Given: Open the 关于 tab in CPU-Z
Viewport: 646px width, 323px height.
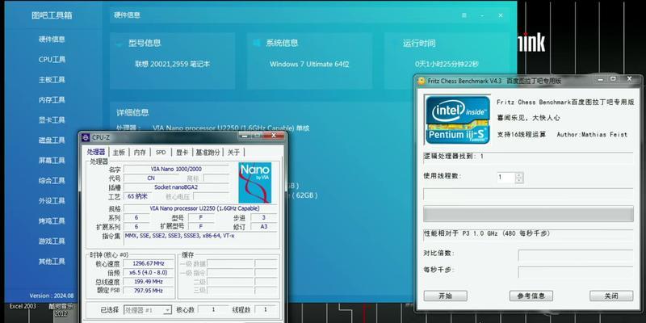Looking at the screenshot, I should pyautogui.click(x=233, y=152).
